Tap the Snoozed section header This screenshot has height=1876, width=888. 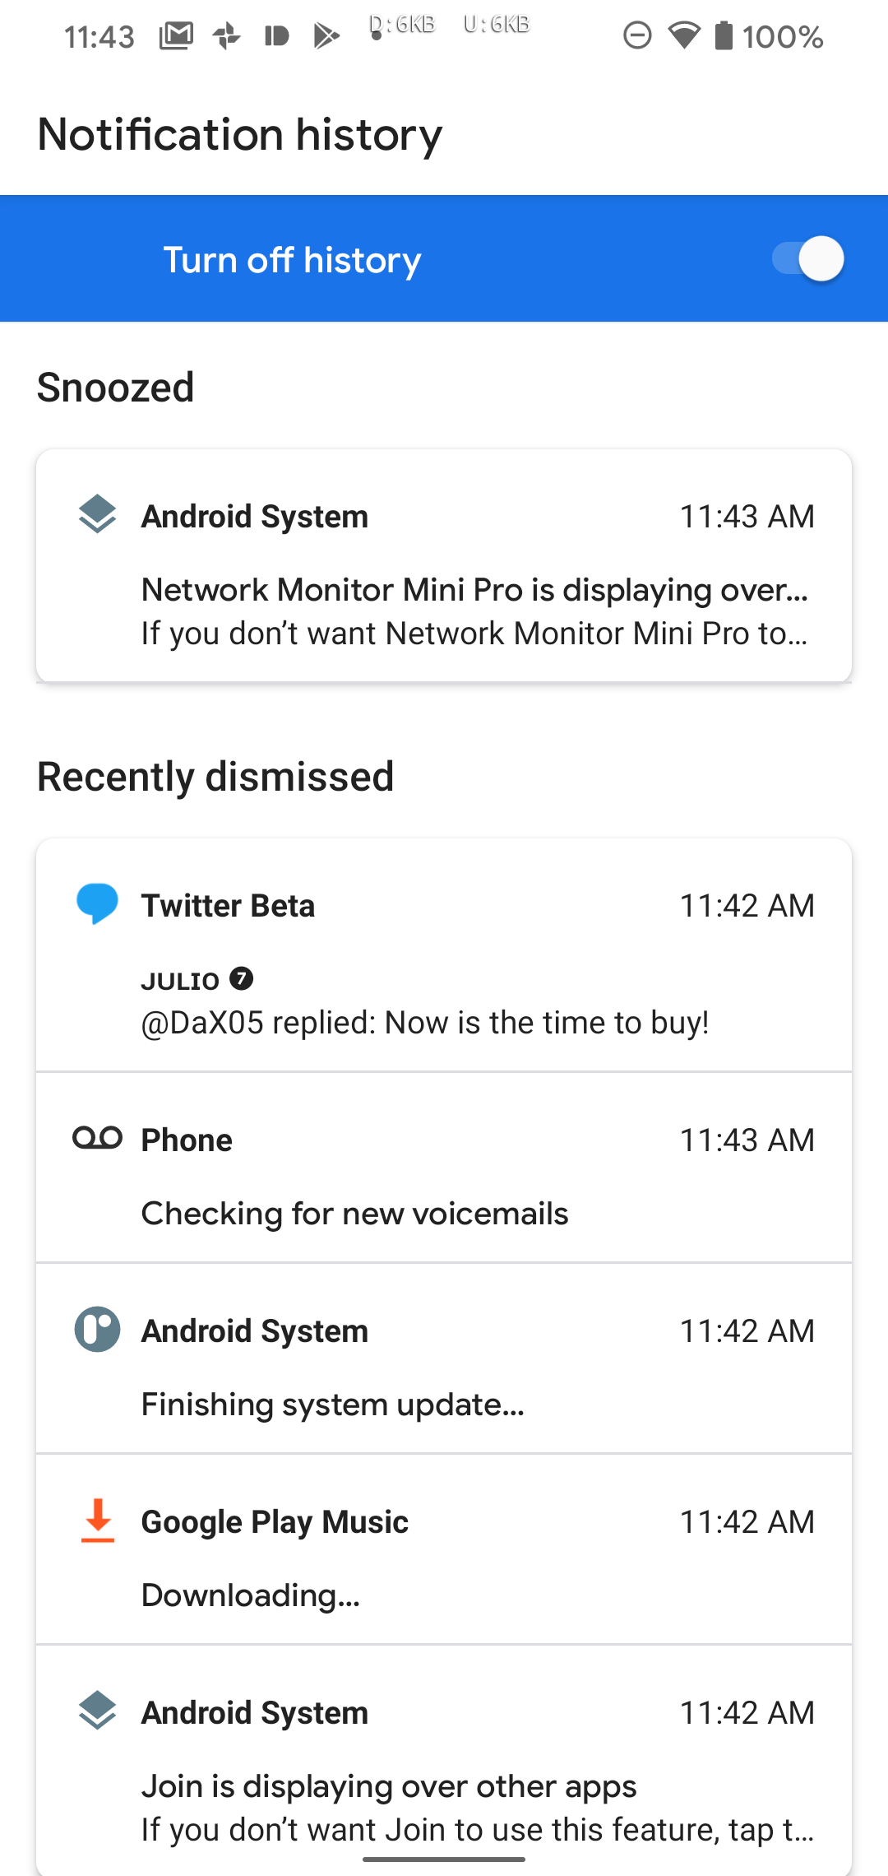tap(114, 387)
